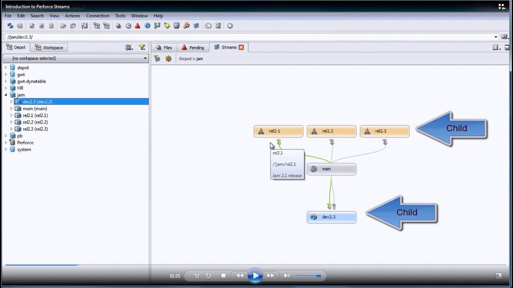Open the workspace selection dropdown
The height and width of the screenshot is (288, 513).
pos(76,58)
